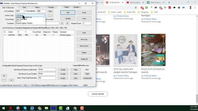Switch to the green Camtasia taskbar icon
Image resolution: width=198 pixels, height=111 pixels.
tap(61, 108)
